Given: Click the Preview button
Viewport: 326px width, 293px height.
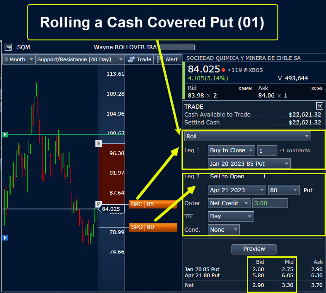Looking at the screenshot, I should pyautogui.click(x=254, y=248).
